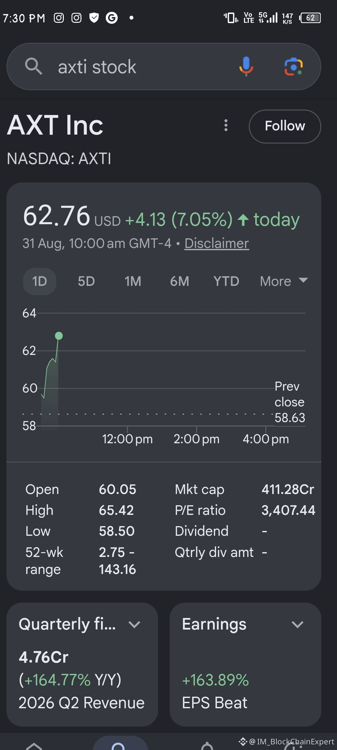The height and width of the screenshot is (750, 337).
Task: Select the 1D chart range
Action: pyautogui.click(x=39, y=281)
